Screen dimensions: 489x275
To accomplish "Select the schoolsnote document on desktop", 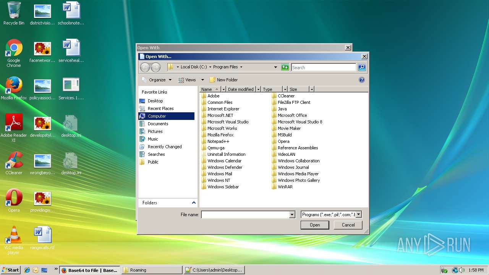I will tap(71, 13).
